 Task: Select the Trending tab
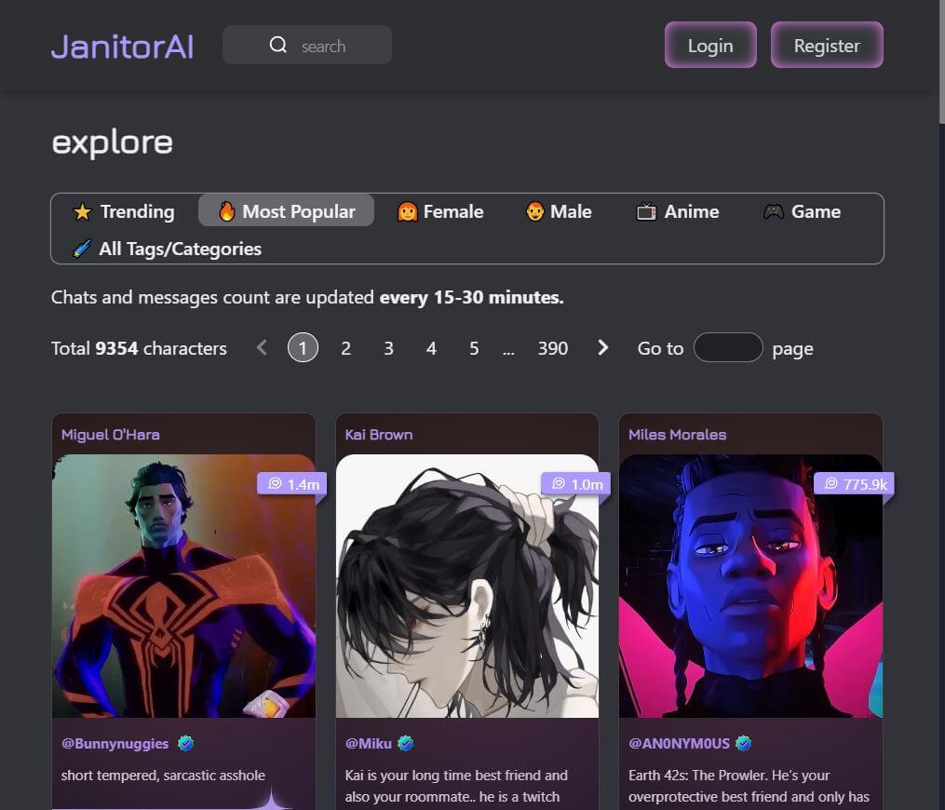[124, 211]
